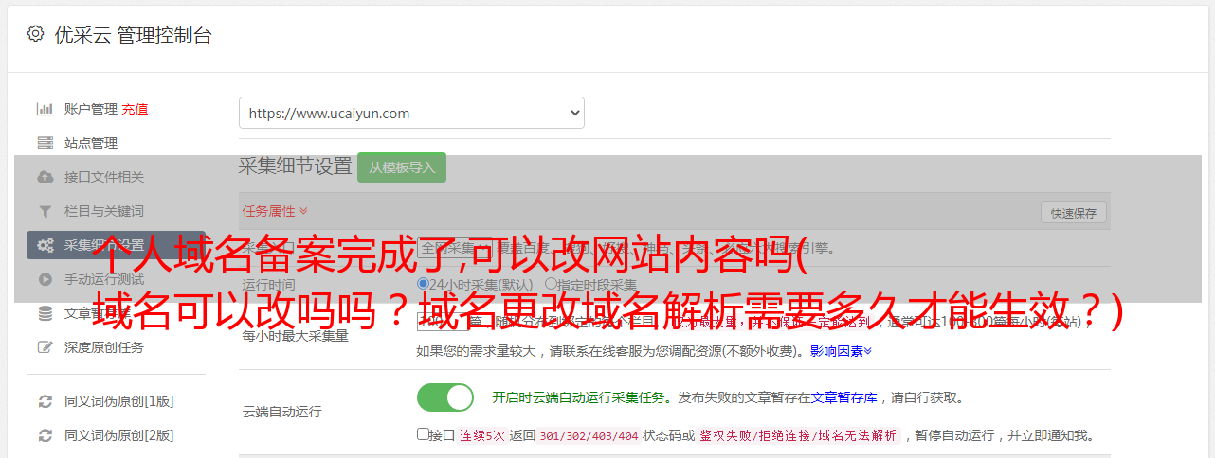Choose the 指定时段采集 radio button
Viewport: 1215px width, 458px height.
[x=551, y=284]
